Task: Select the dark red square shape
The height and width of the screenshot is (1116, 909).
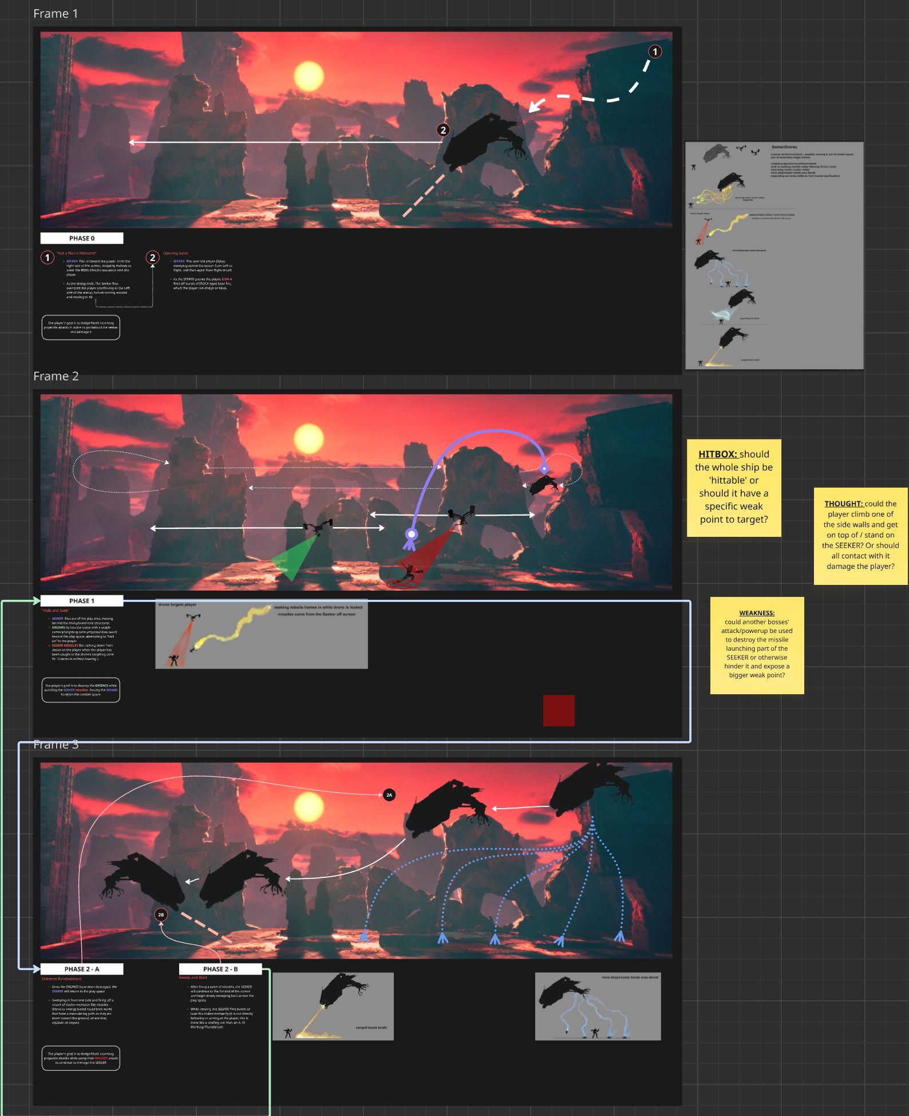Action: 559,711
